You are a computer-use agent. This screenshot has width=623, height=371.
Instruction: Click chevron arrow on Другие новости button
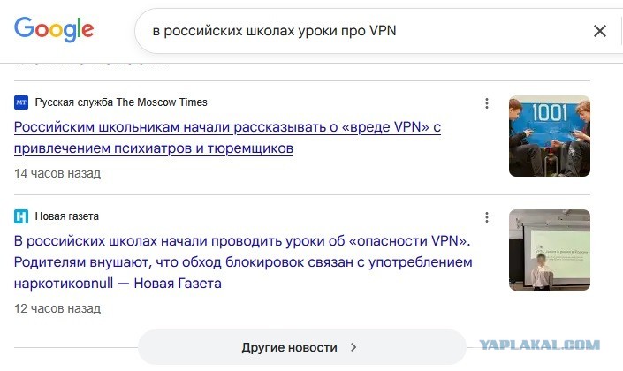pos(353,347)
